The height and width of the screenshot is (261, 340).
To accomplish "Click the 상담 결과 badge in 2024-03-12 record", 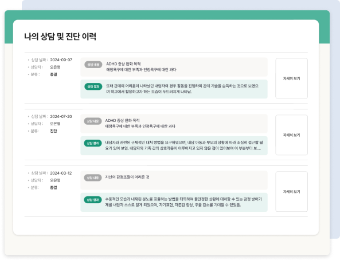I will click(93, 200).
